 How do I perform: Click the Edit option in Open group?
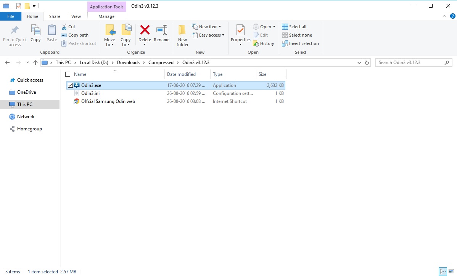261,35
